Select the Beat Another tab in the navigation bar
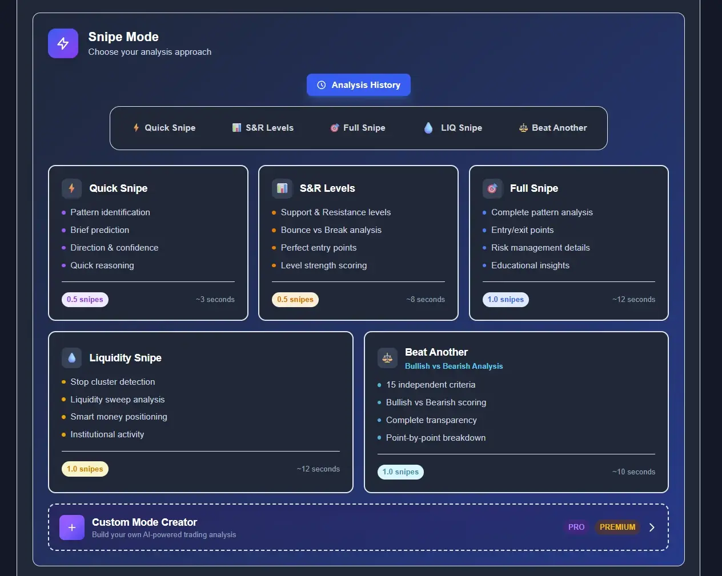Viewport: 722px width, 576px height. pyautogui.click(x=552, y=128)
